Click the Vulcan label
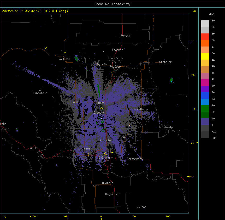Image resolution: width=225 pixels, height=220 pixels. point(141,207)
